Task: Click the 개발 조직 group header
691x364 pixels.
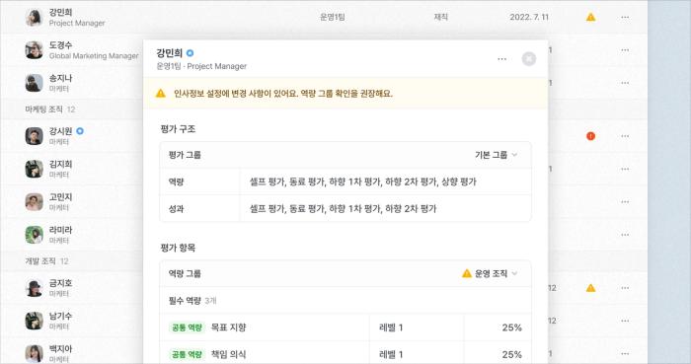Action: click(46, 261)
